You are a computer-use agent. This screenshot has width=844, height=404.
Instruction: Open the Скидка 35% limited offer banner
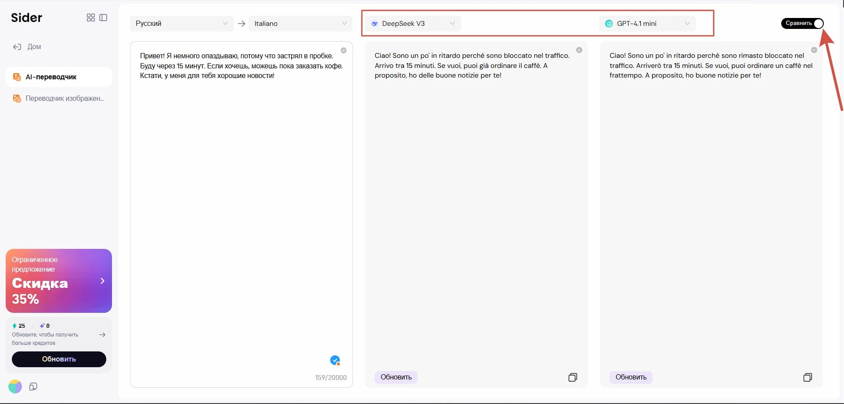(x=59, y=281)
